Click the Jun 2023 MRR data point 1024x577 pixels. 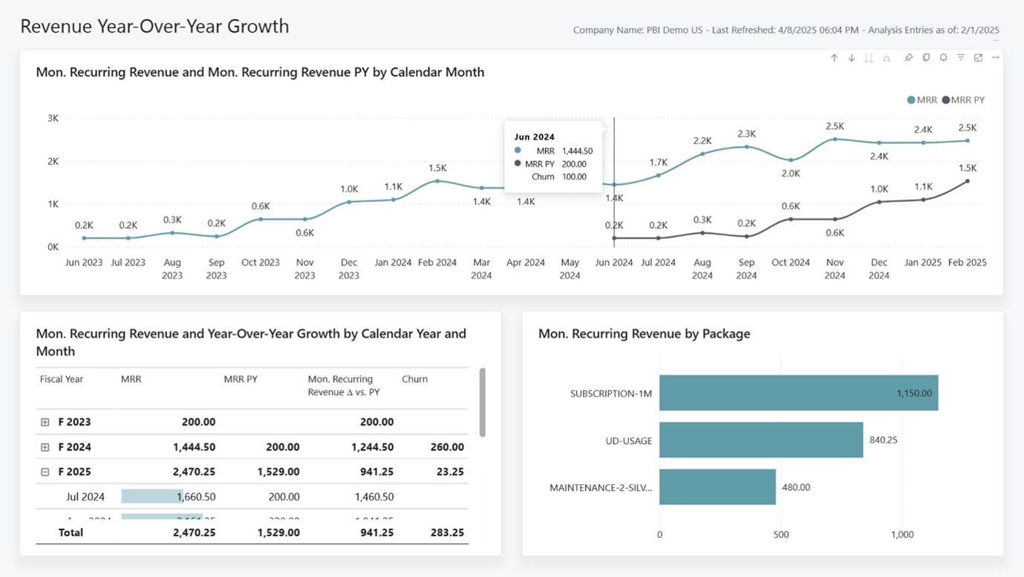coord(84,238)
